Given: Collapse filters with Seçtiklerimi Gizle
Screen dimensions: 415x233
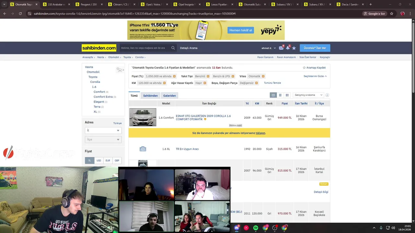Looking at the screenshot, I should coord(315,76).
